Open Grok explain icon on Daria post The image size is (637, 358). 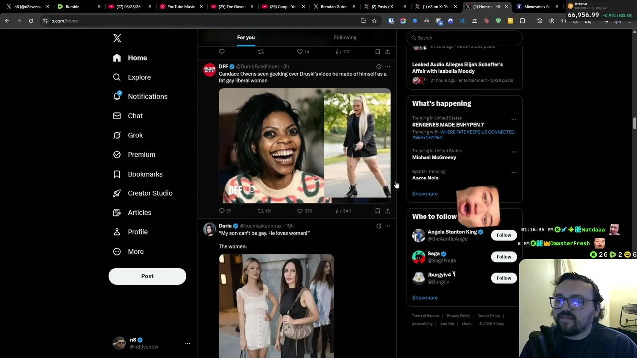pyautogui.click(x=379, y=226)
